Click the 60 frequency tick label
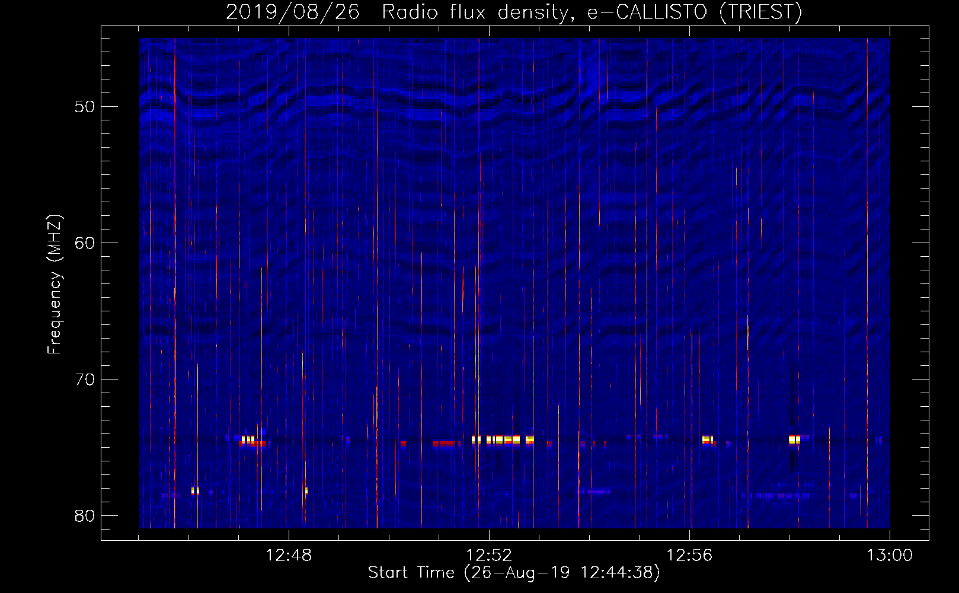959x593 pixels. (x=85, y=243)
